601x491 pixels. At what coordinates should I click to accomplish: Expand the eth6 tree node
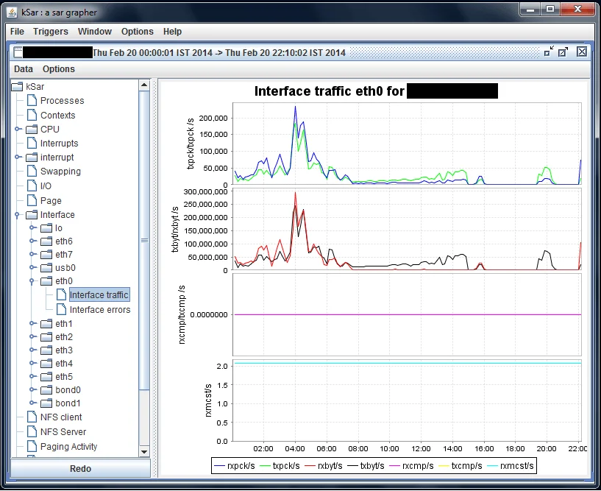coord(32,241)
